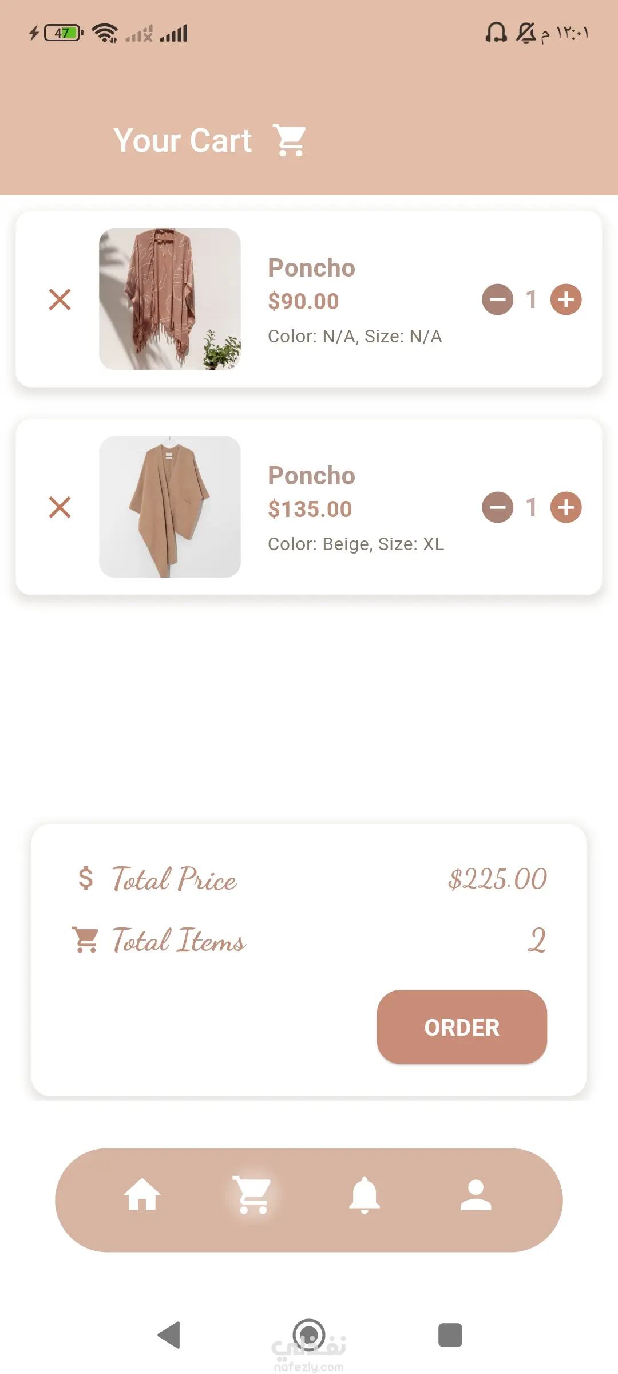Tap the $135.00 price label

(310, 509)
